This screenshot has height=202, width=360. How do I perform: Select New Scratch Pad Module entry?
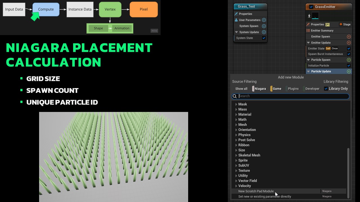pos(256,191)
